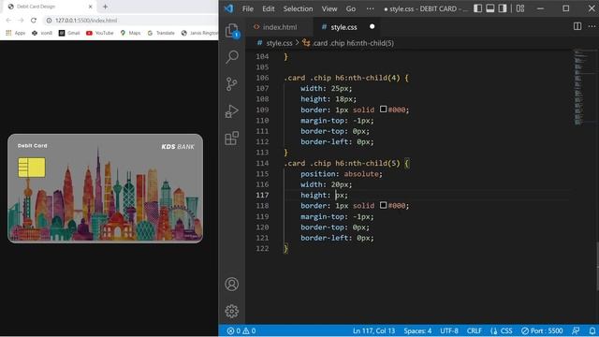Image resolution: width=599 pixels, height=337 pixels.
Task: Open the Apps bookmark
Action: 16,34
